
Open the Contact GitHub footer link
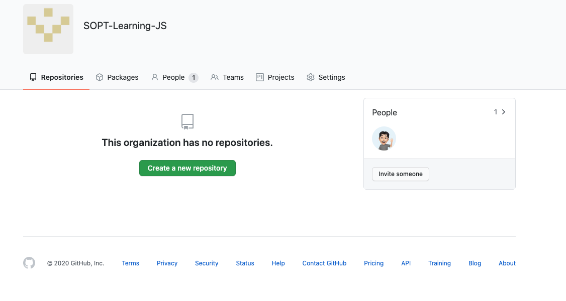325,263
